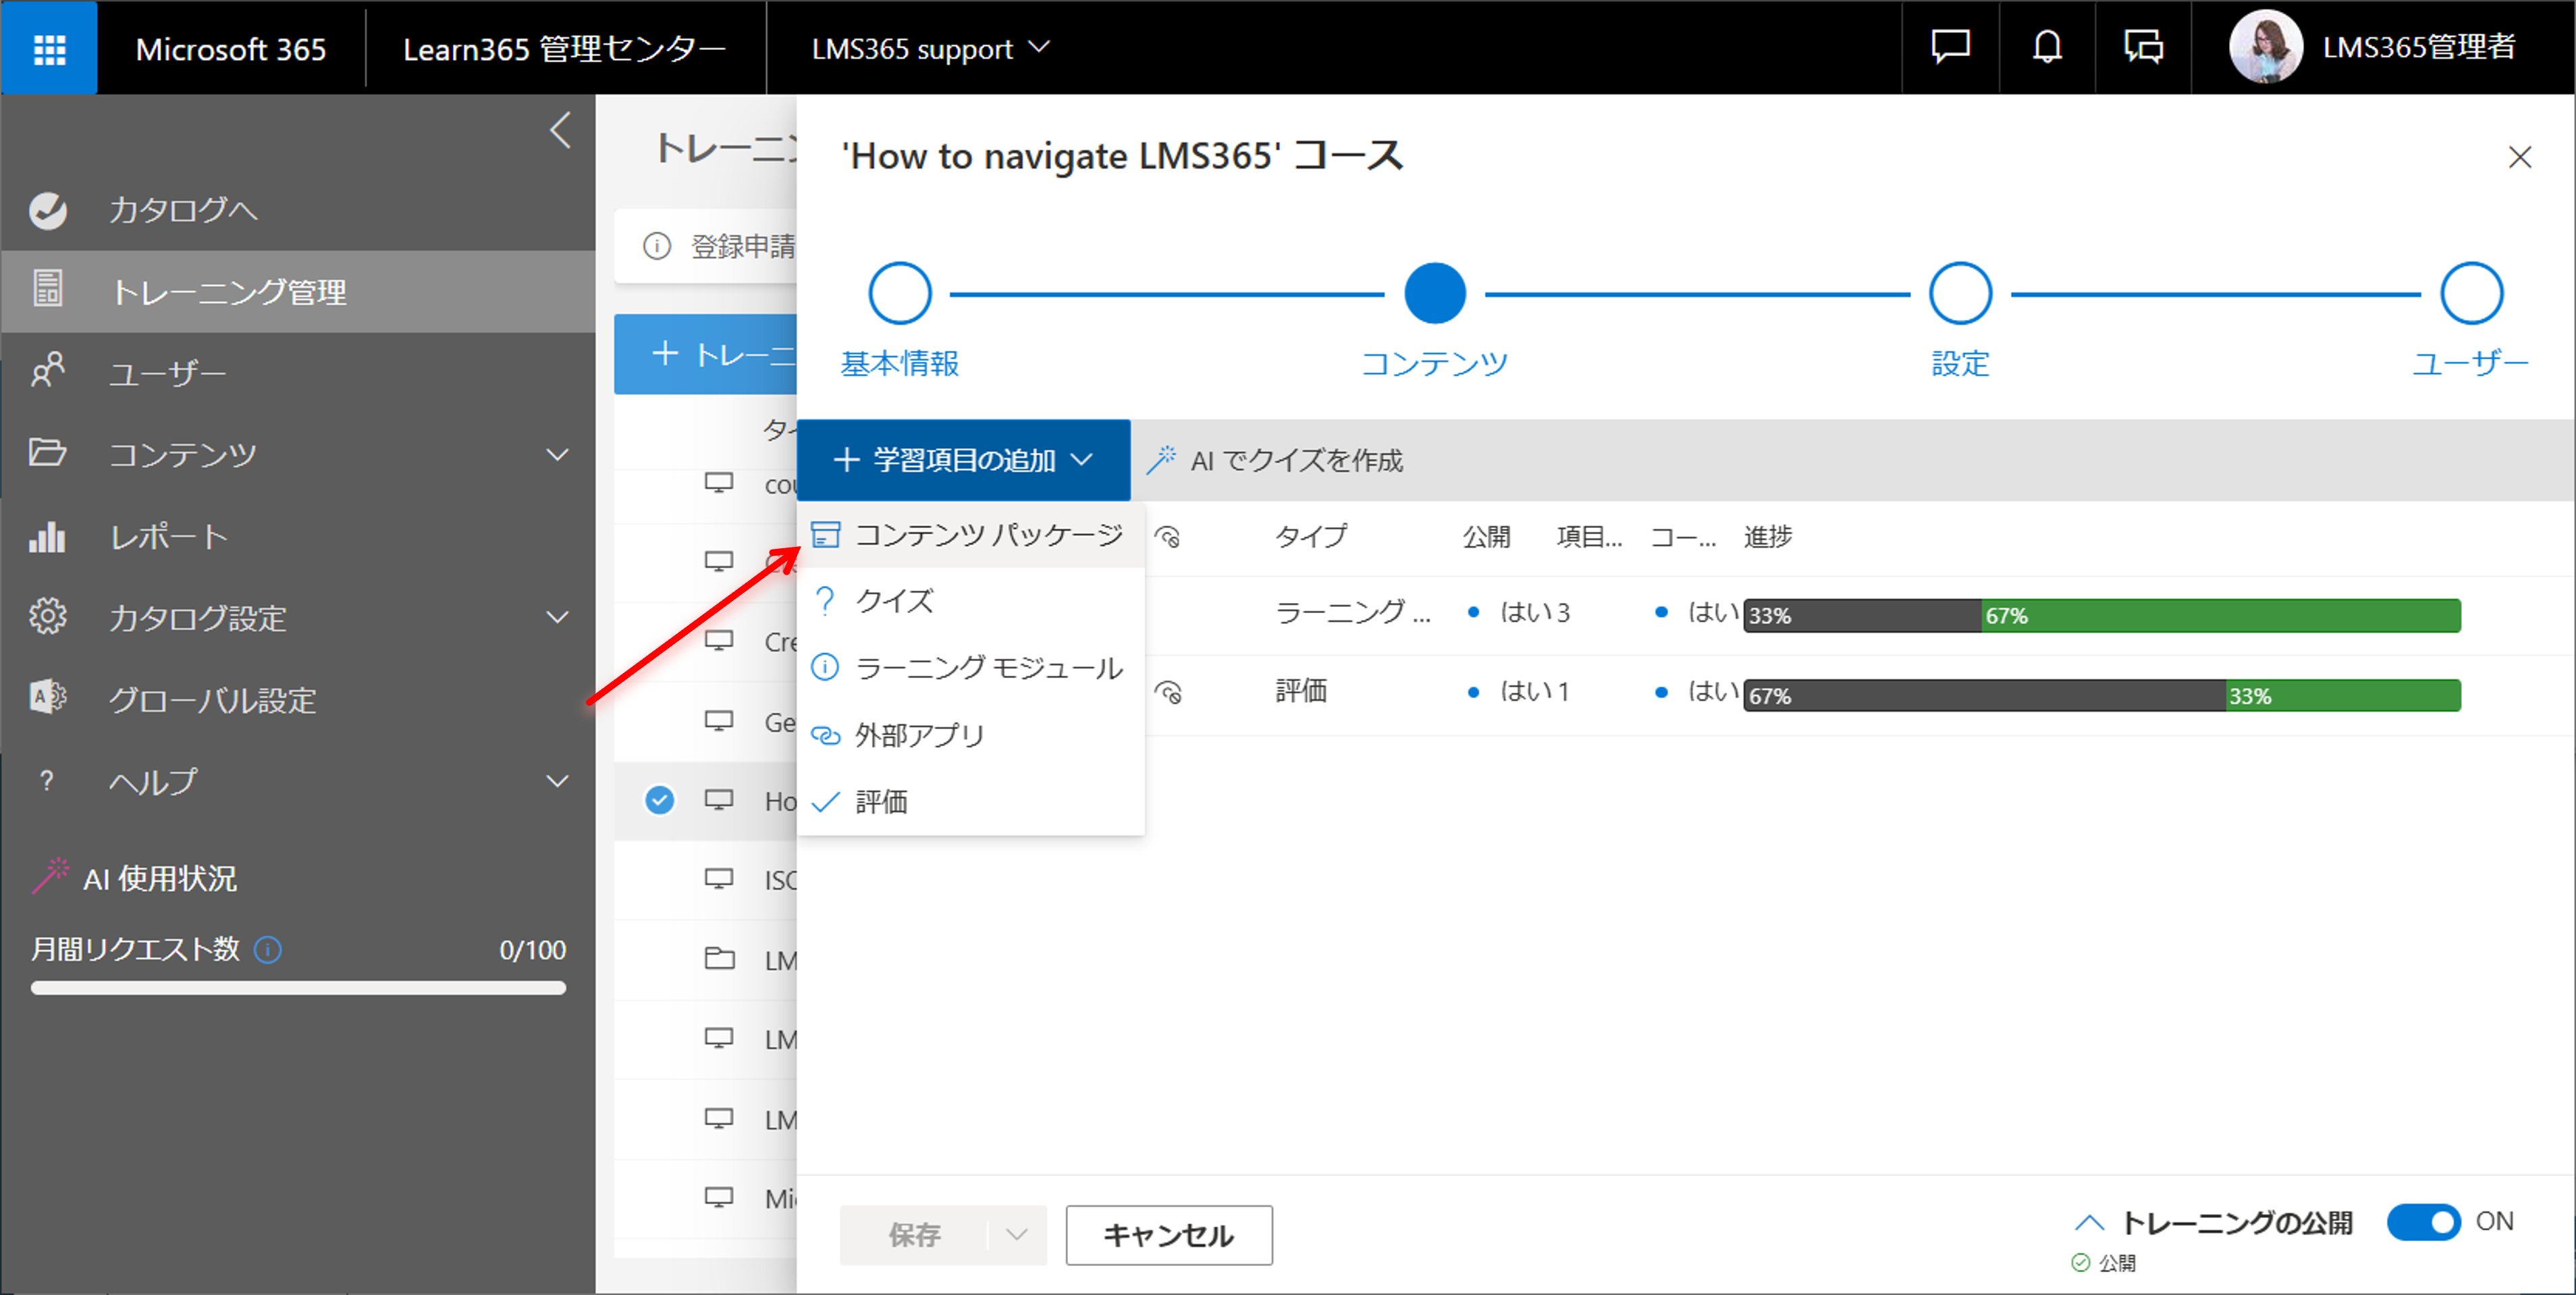2576x1295 pixels.
Task: Expand the ヘルプ sidebar chevron
Action: pyautogui.click(x=557, y=781)
